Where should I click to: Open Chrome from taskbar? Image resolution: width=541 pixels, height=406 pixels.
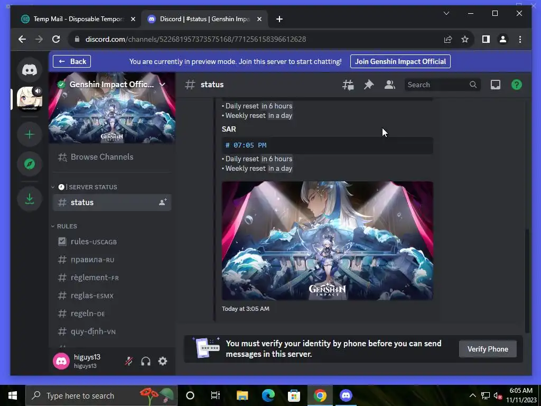[320, 395]
